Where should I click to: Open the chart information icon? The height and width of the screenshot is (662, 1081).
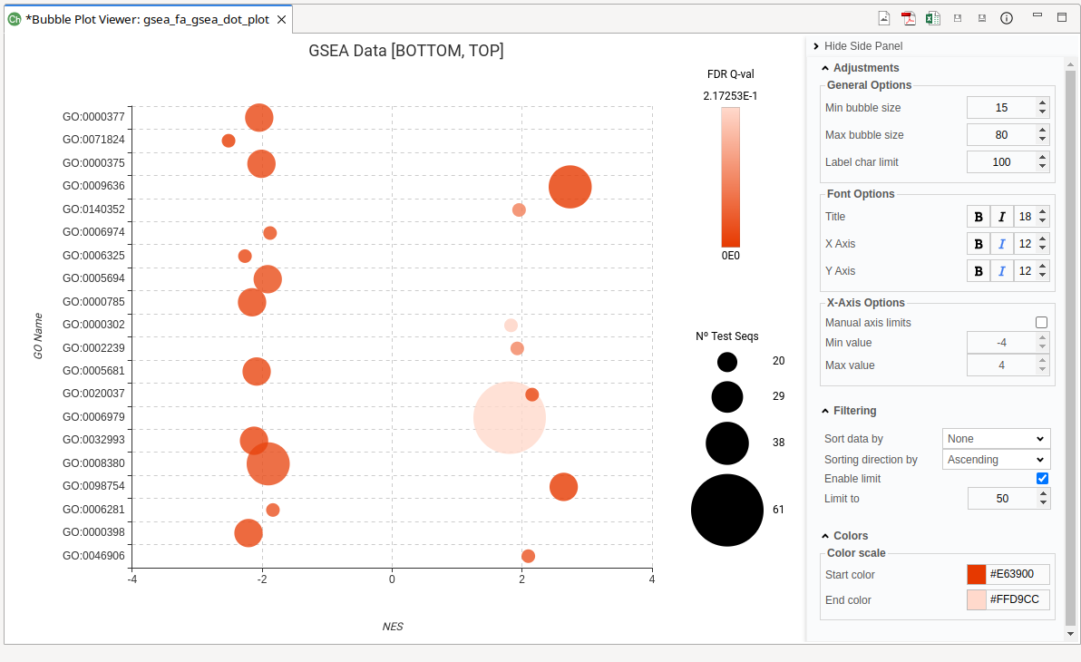[x=1007, y=18]
